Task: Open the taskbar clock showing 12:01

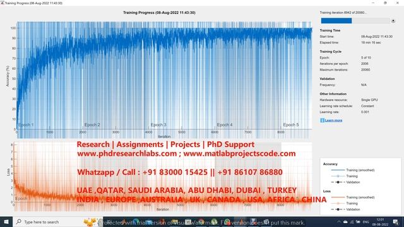Action: click(x=380, y=222)
